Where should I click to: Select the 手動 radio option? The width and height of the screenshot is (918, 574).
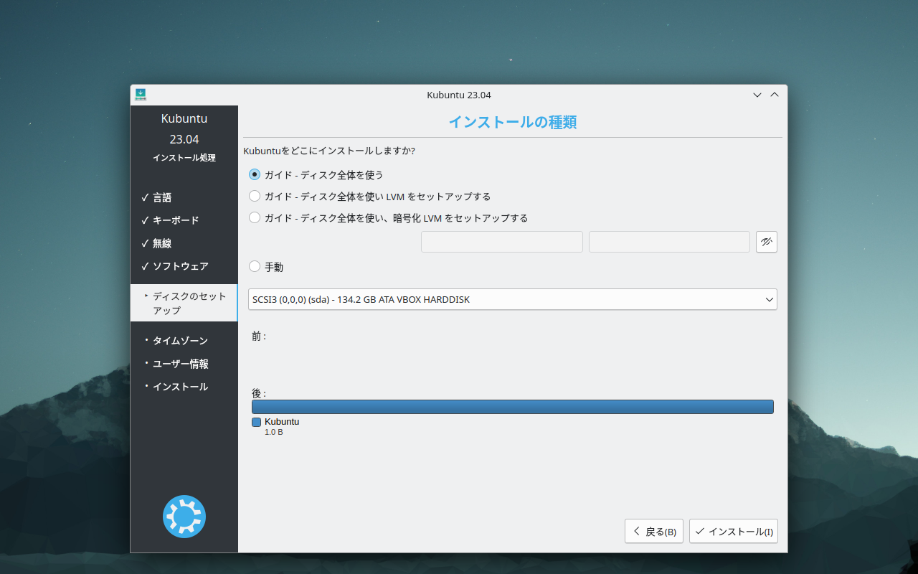coord(266,266)
